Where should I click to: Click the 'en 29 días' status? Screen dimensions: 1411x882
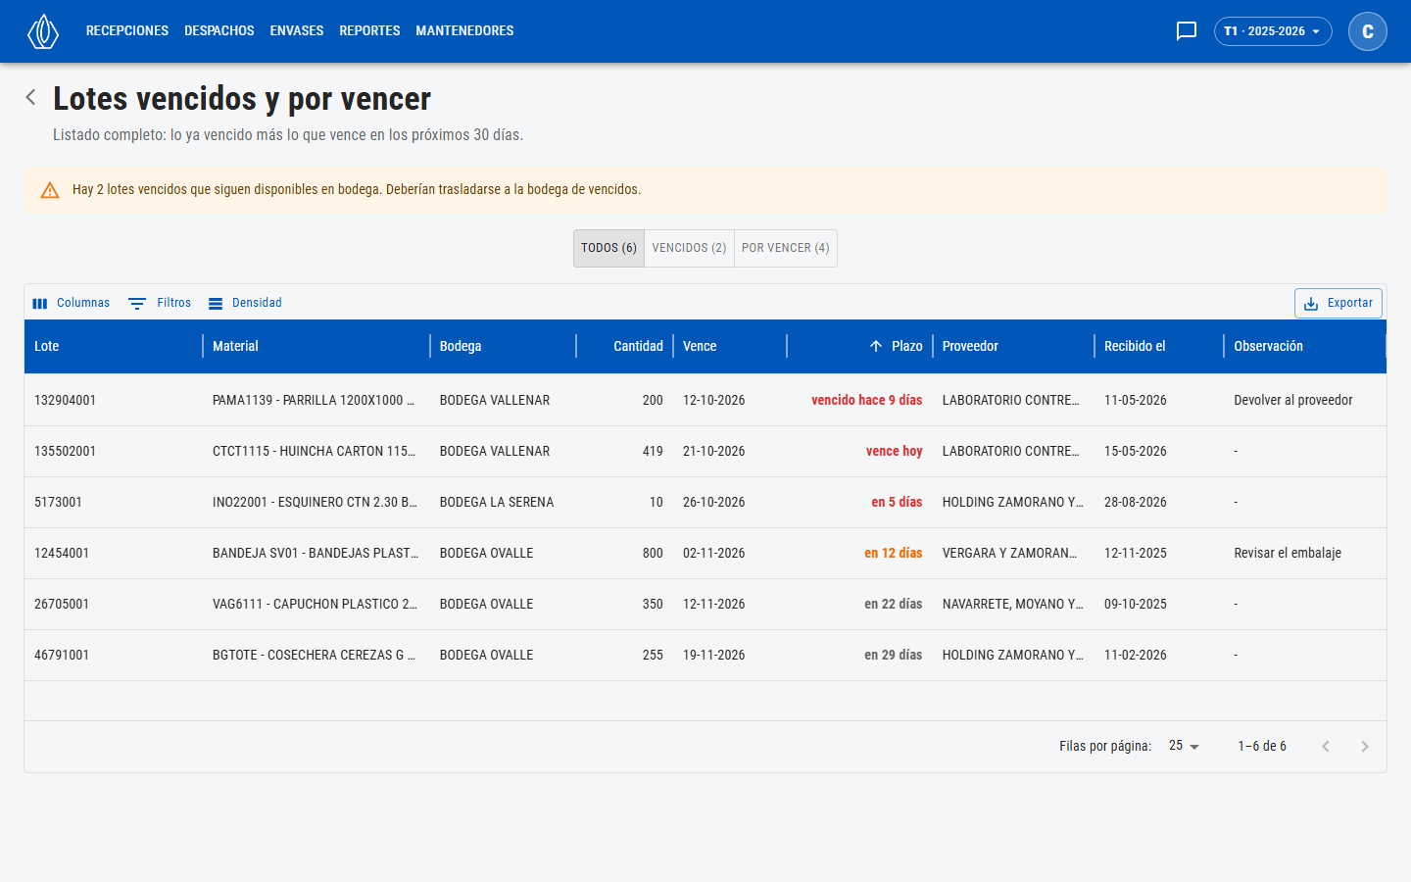[894, 655]
